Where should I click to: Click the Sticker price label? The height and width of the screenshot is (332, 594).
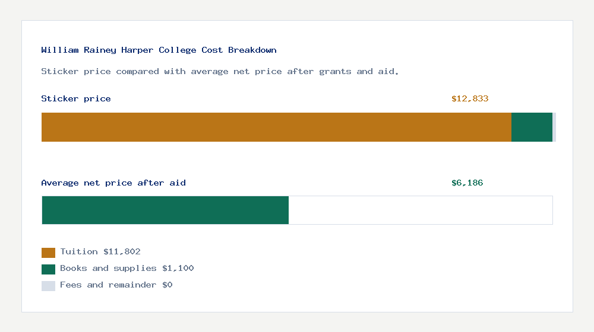[76, 98]
